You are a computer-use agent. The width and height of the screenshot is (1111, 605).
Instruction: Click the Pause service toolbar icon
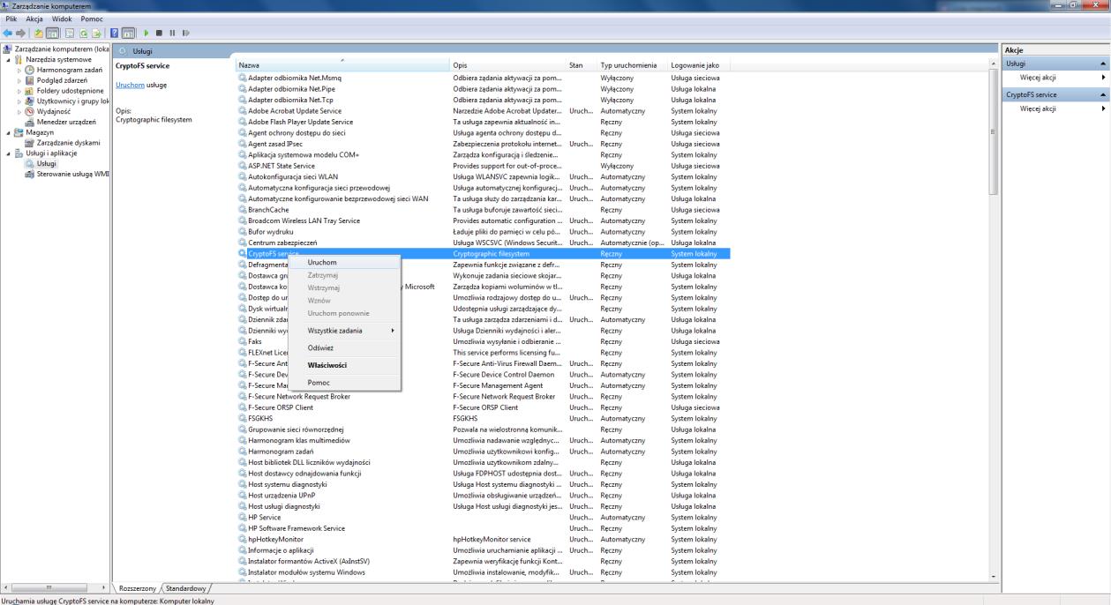click(172, 33)
